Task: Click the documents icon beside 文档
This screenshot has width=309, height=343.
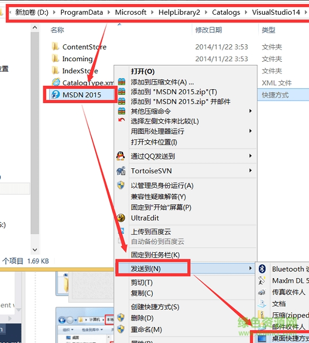Action: (x=262, y=303)
